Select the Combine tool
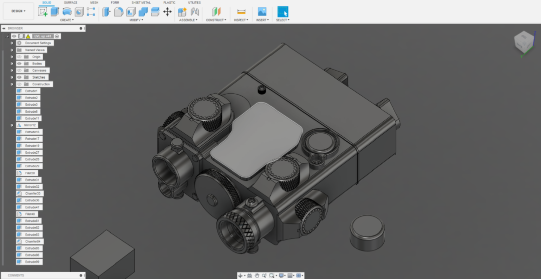Viewport: 541px width, 279px height. pyautogui.click(x=143, y=12)
